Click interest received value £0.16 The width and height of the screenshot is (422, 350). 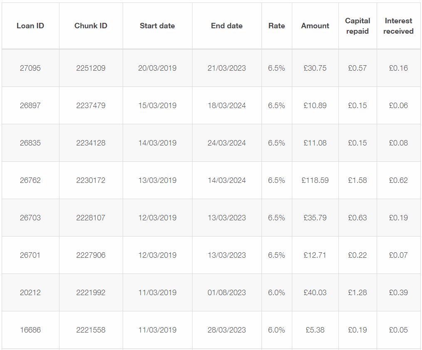point(398,68)
